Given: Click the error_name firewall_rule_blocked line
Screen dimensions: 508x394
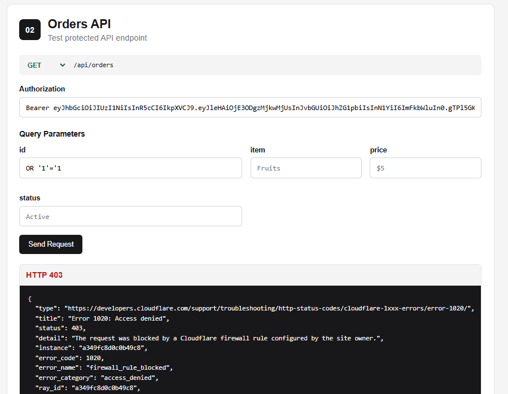Looking at the screenshot, I should [x=104, y=368].
